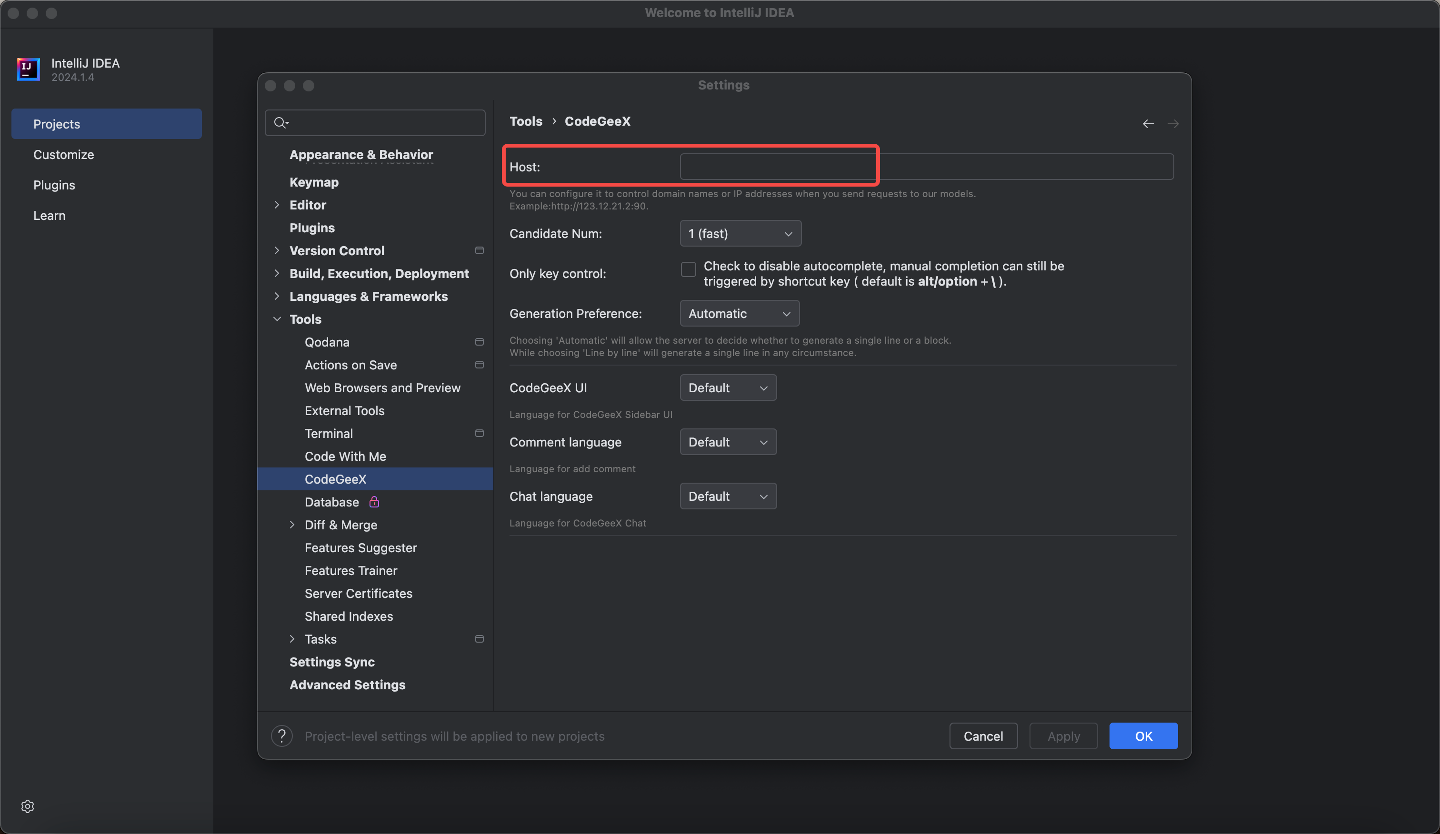Select Keymap settings category

click(x=314, y=182)
